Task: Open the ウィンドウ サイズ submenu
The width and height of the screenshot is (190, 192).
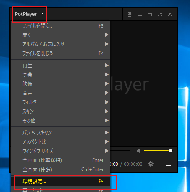Action: pyautogui.click(x=61, y=151)
